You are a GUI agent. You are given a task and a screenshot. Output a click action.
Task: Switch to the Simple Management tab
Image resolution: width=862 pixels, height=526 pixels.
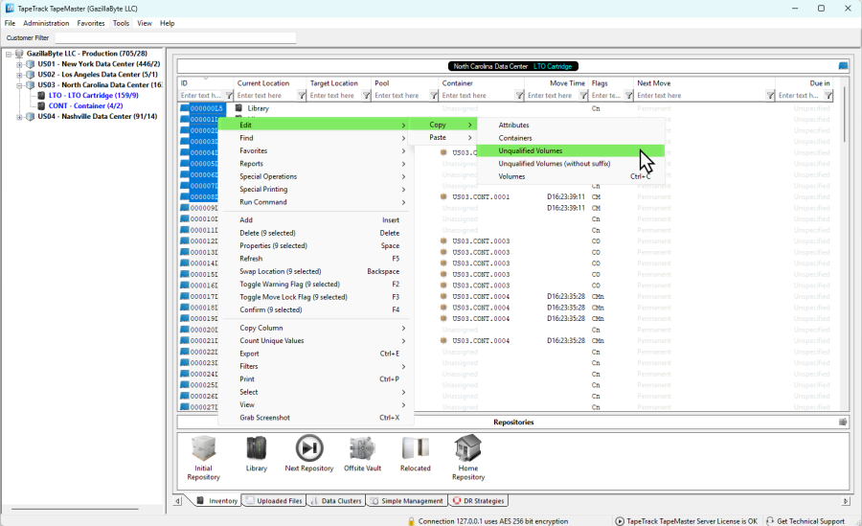click(x=406, y=501)
